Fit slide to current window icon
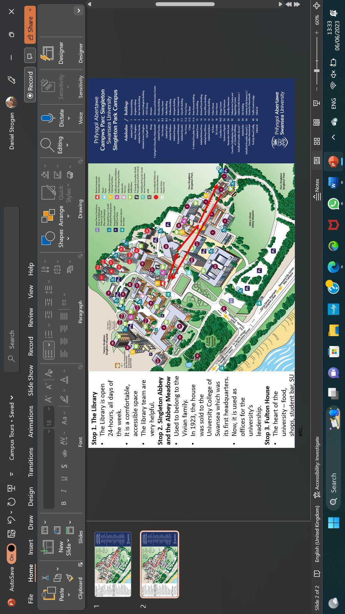 tap(317, 5)
